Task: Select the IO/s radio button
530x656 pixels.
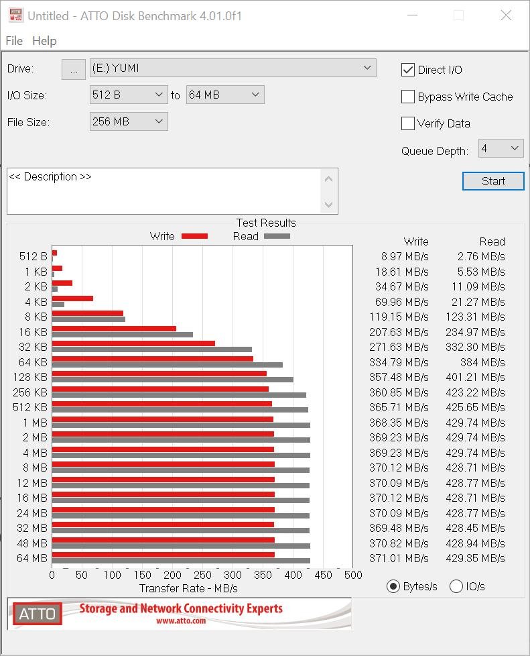Action: [456, 586]
